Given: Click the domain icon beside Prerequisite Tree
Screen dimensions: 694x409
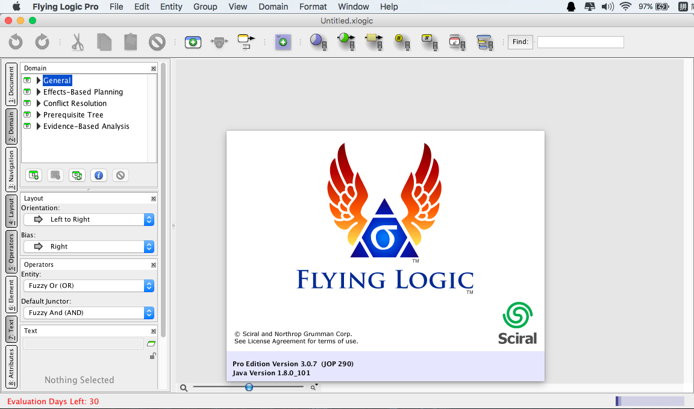Looking at the screenshot, I should click(x=27, y=114).
